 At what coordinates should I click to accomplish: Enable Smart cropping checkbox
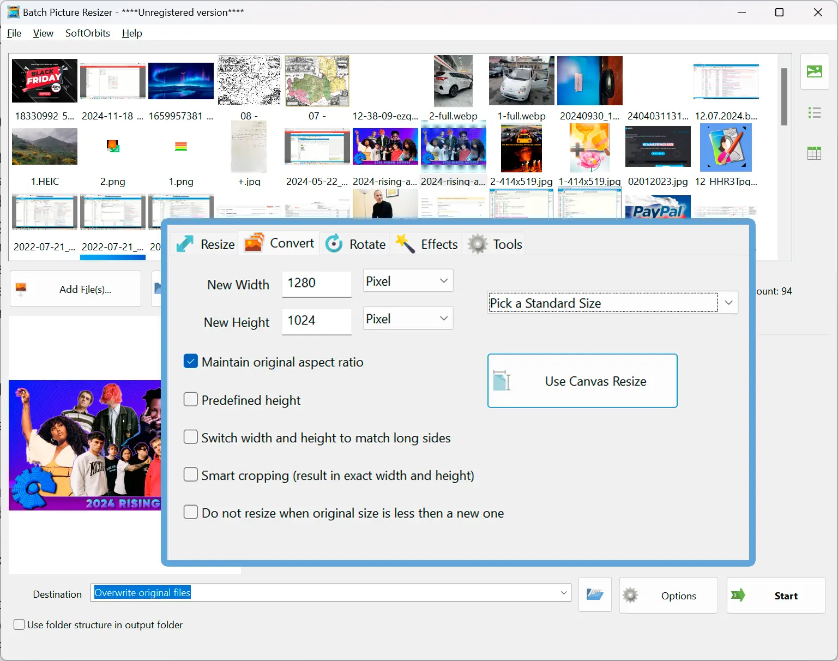191,475
